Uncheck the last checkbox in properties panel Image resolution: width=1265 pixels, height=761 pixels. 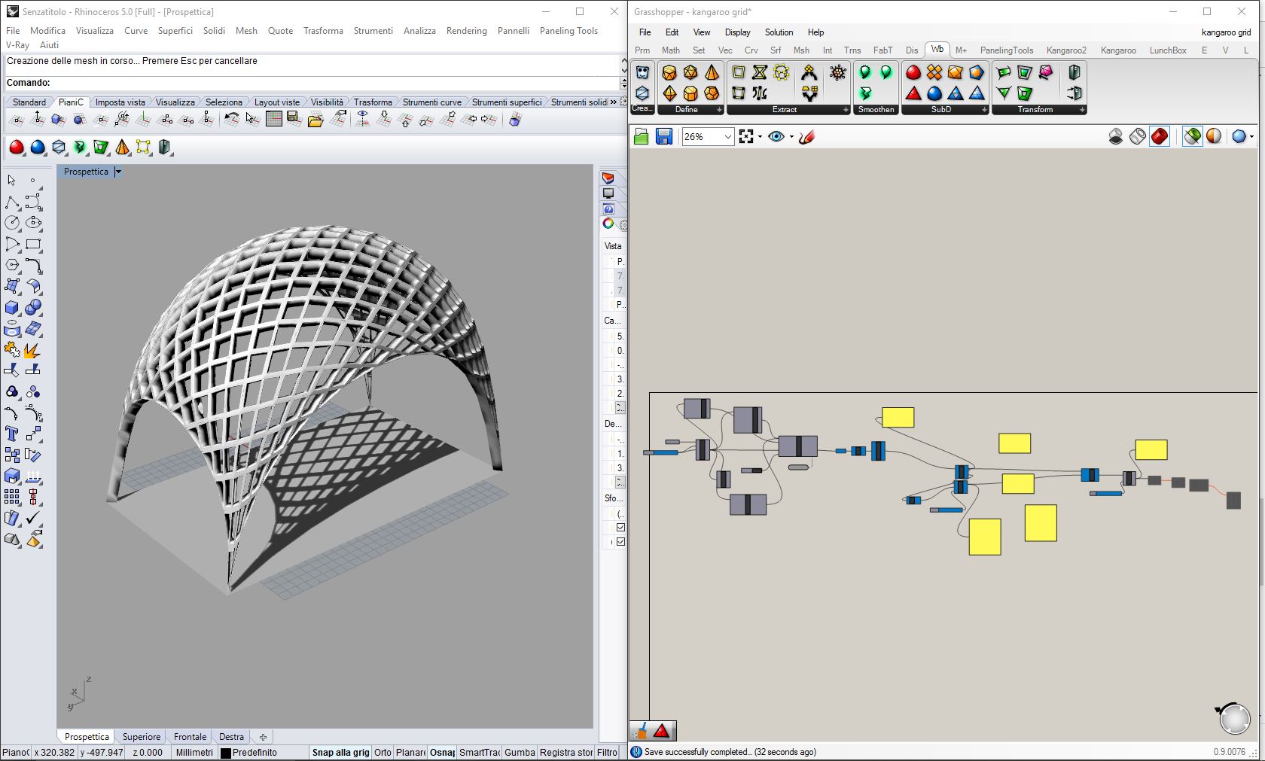pos(620,541)
